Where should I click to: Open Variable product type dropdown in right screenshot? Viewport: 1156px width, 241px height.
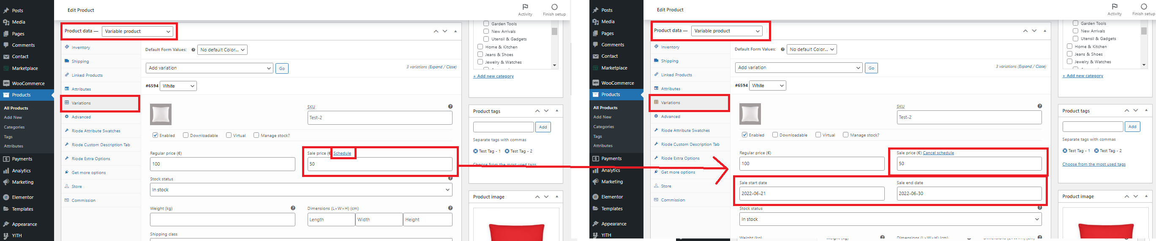pos(727,31)
